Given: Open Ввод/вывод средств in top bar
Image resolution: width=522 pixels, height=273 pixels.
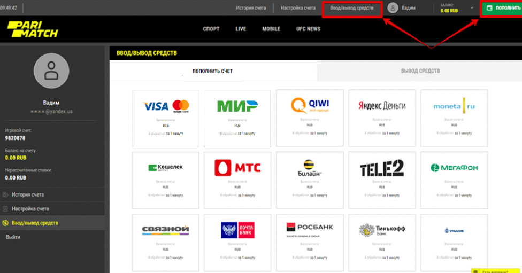Looking at the screenshot, I should pyautogui.click(x=352, y=8).
